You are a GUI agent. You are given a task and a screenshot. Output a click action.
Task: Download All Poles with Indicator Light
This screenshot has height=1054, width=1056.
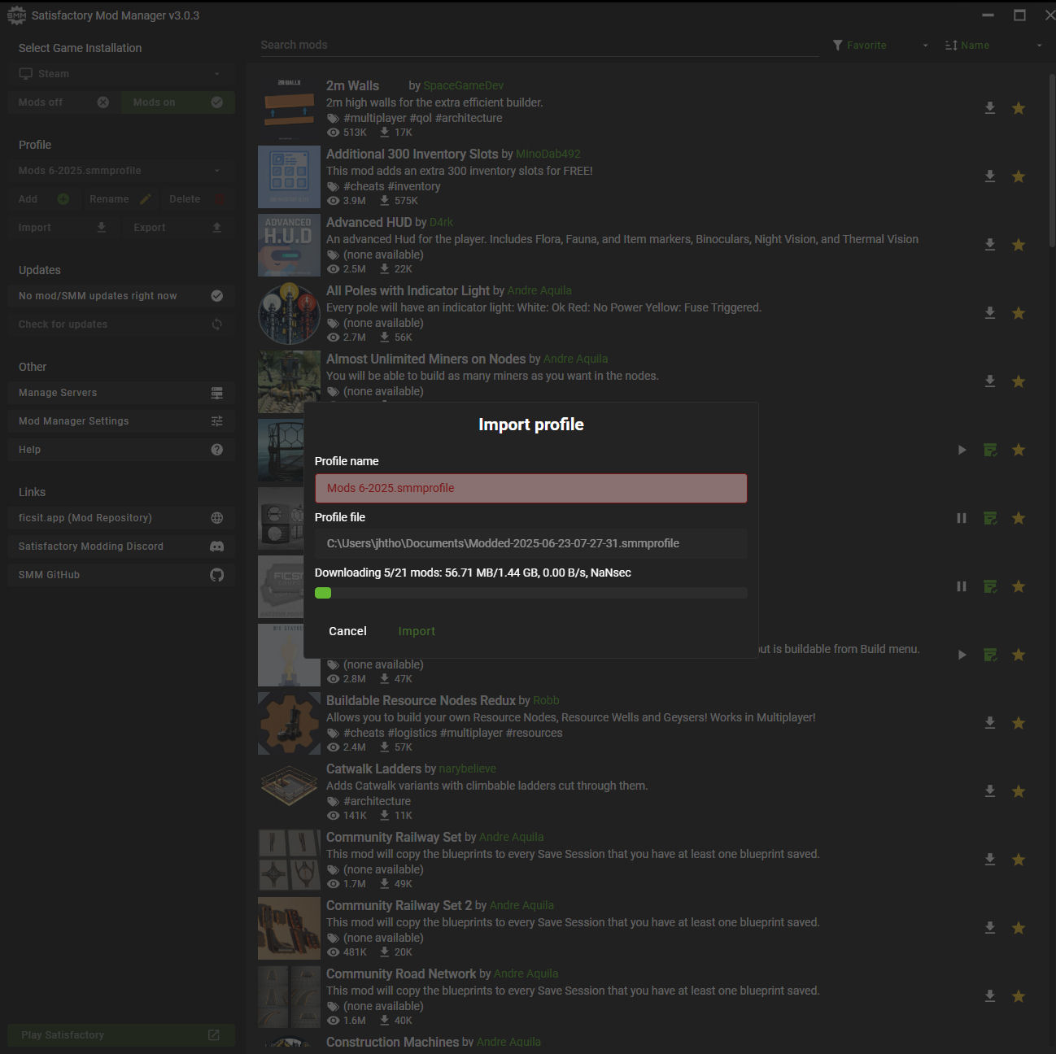point(990,313)
